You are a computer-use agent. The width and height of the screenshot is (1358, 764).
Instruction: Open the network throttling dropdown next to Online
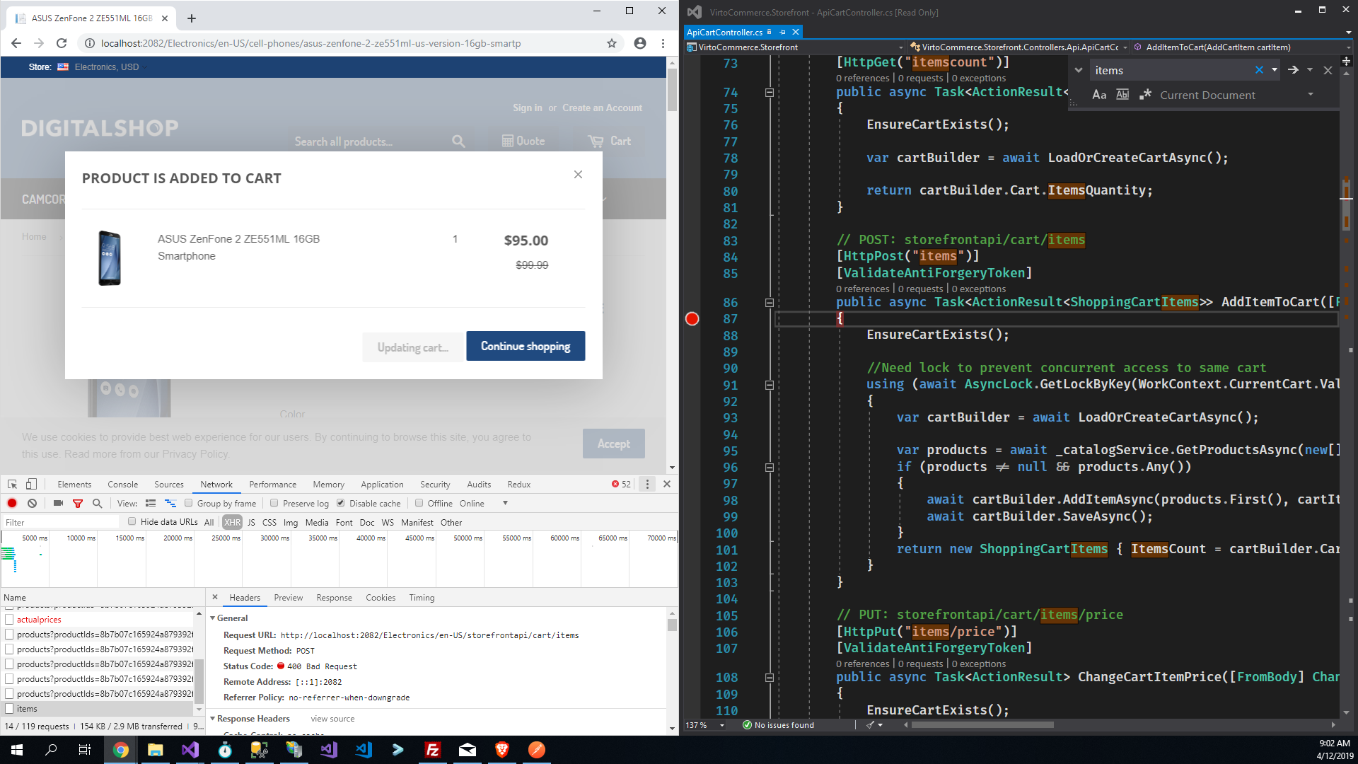[x=505, y=503]
